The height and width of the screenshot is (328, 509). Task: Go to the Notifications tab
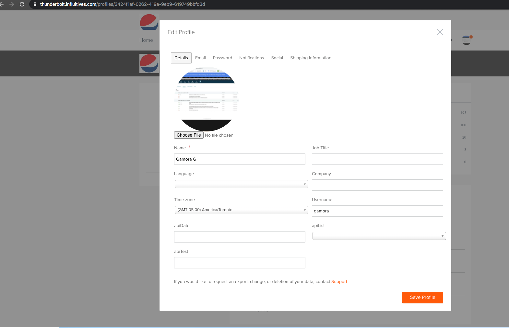tap(252, 58)
